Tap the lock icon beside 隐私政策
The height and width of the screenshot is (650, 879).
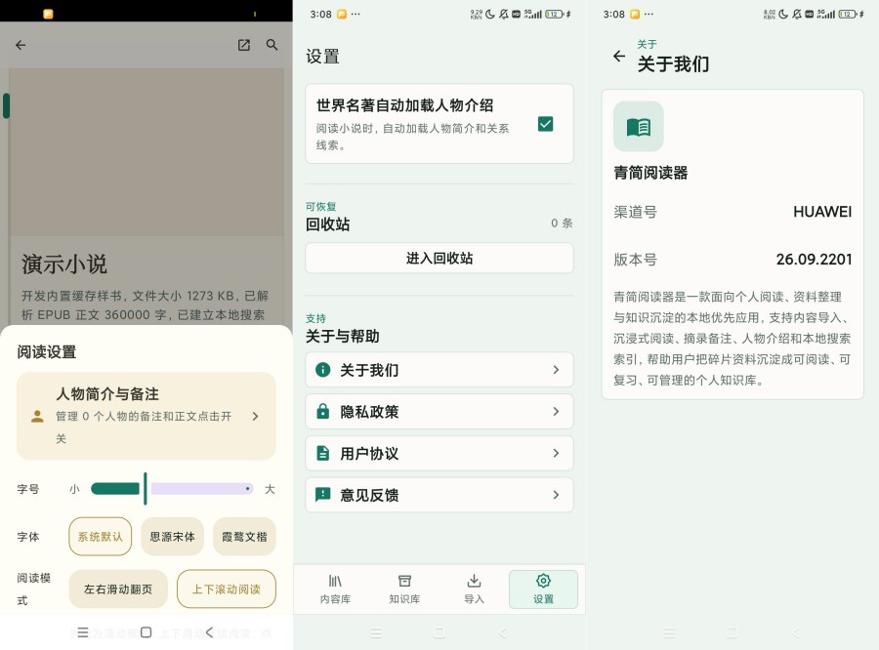tap(323, 411)
